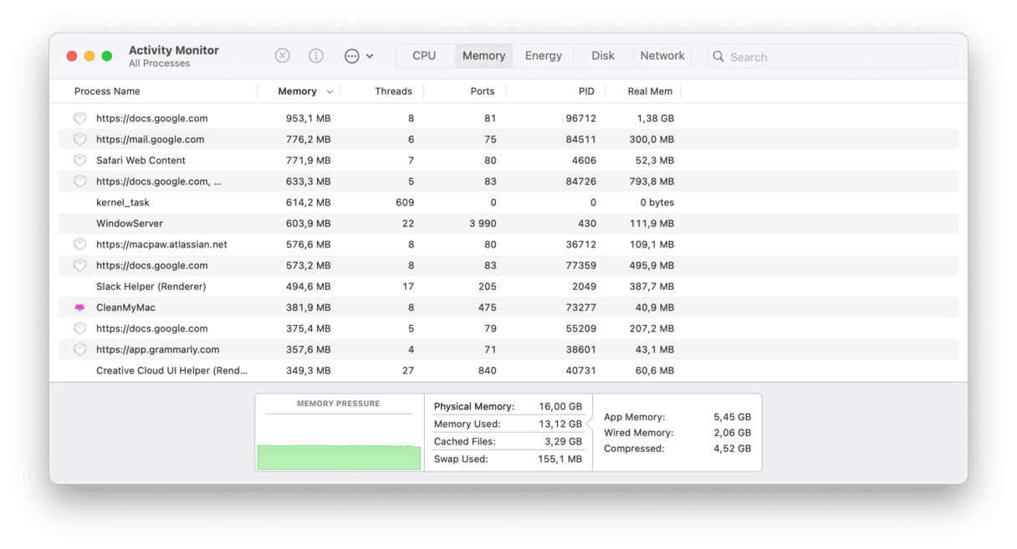The width and height of the screenshot is (1017, 549).
Task: Select the Memory tab
Action: pos(483,56)
